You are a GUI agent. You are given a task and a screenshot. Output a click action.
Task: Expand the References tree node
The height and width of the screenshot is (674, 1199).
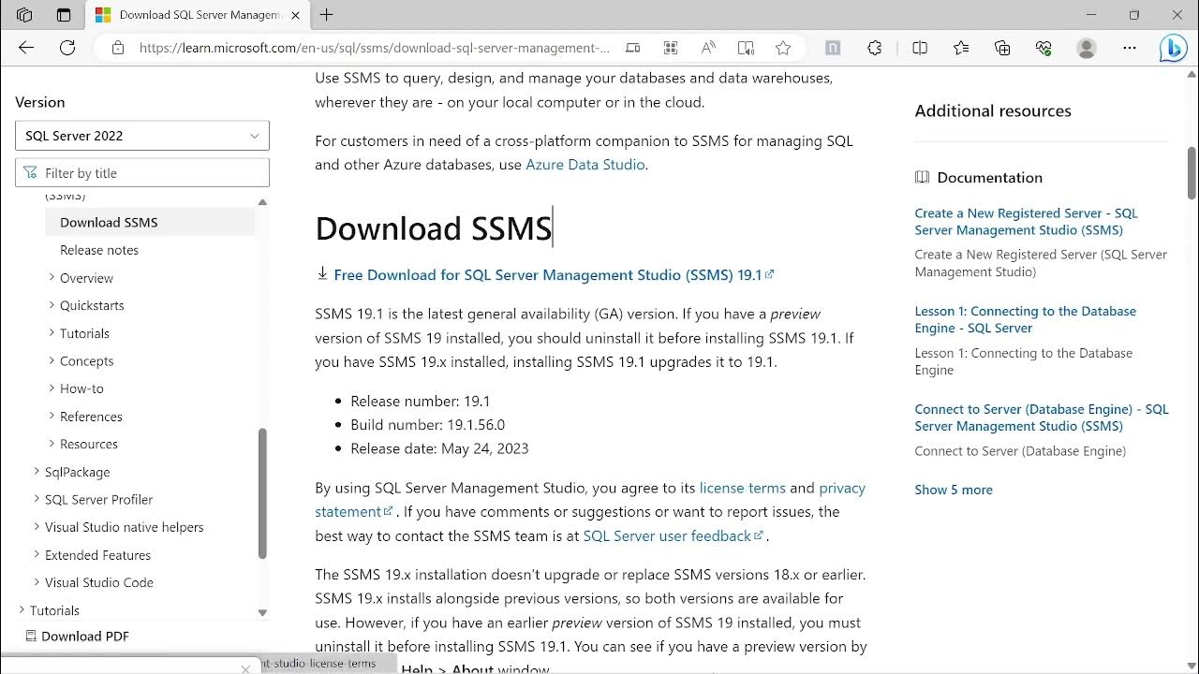tap(52, 417)
